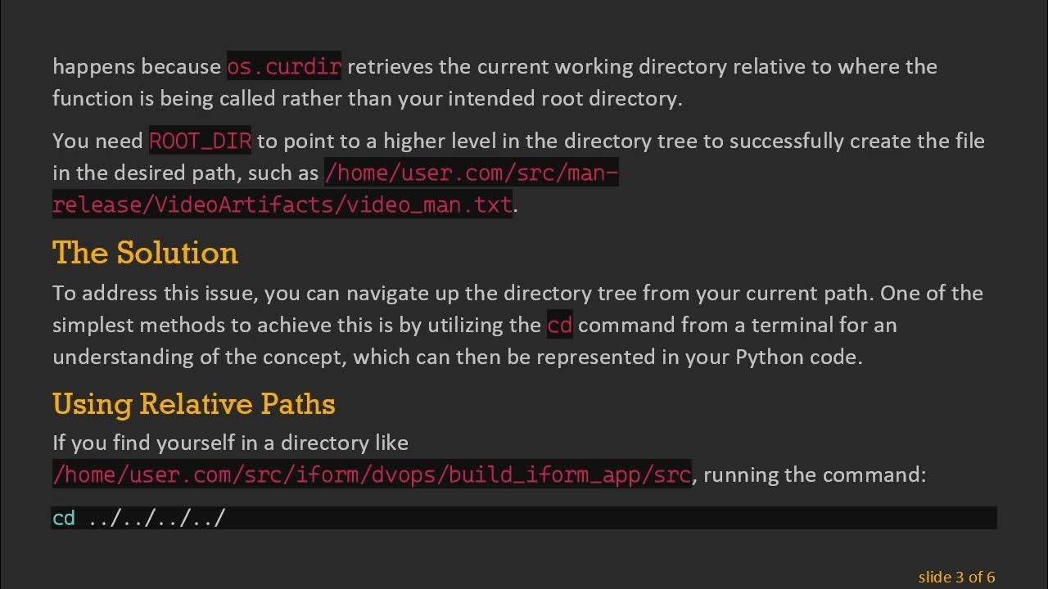Click the "running the command:" text

click(x=814, y=474)
